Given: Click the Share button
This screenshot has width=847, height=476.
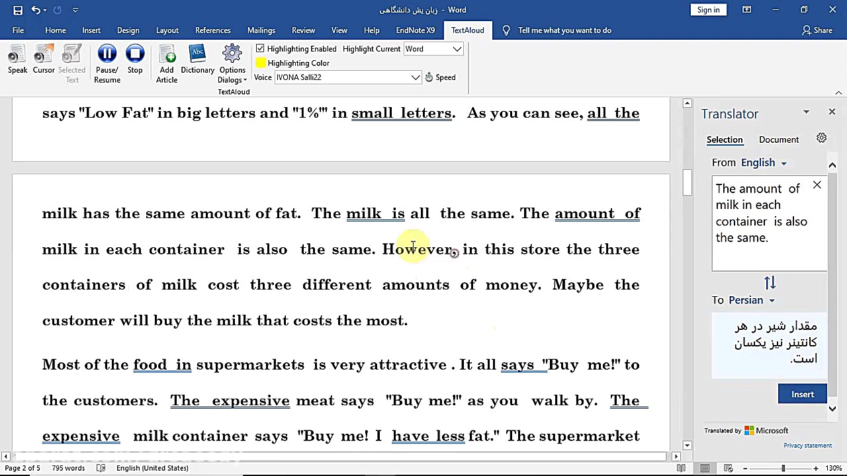Looking at the screenshot, I should point(817,30).
